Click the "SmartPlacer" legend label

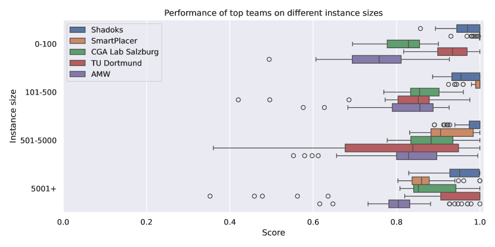(115, 40)
